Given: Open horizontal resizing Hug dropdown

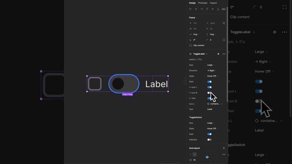Looking at the screenshot, I should pyautogui.click(x=195, y=35).
